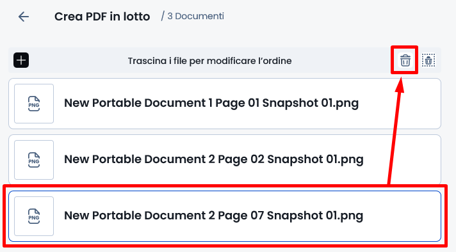Click the file name text ending "Page 01 Snapshot 01.png"
Image resolution: width=456 pixels, height=252 pixels.
click(x=211, y=104)
